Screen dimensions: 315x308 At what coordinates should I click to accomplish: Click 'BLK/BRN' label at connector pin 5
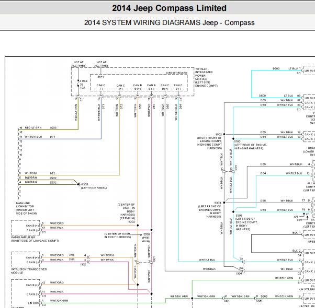point(31,177)
